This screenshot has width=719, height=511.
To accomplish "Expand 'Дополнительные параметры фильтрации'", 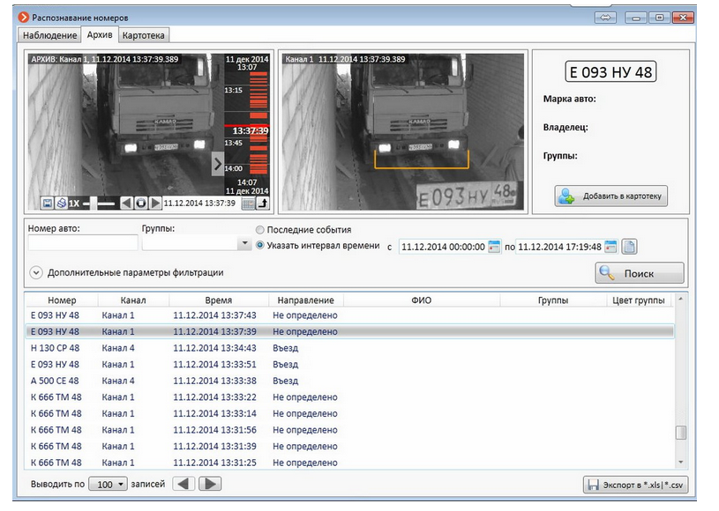I will [34, 270].
